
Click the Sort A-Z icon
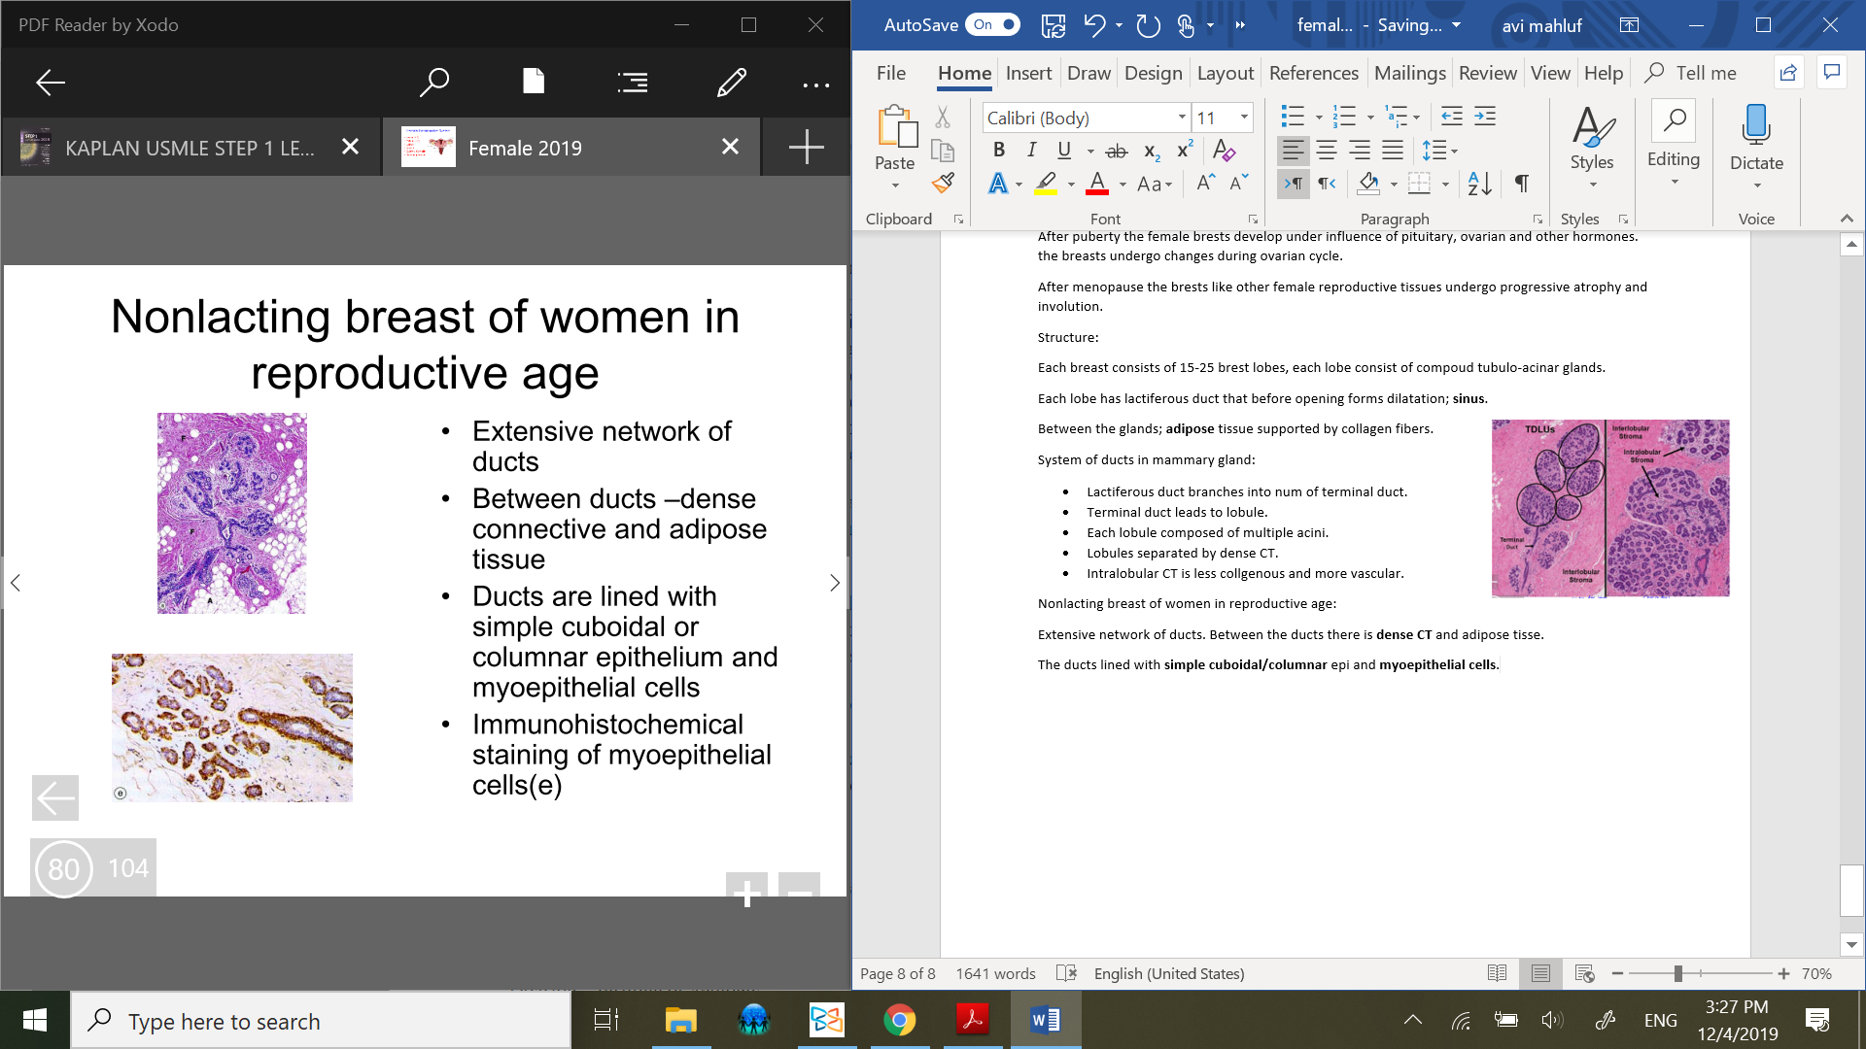click(x=1479, y=183)
